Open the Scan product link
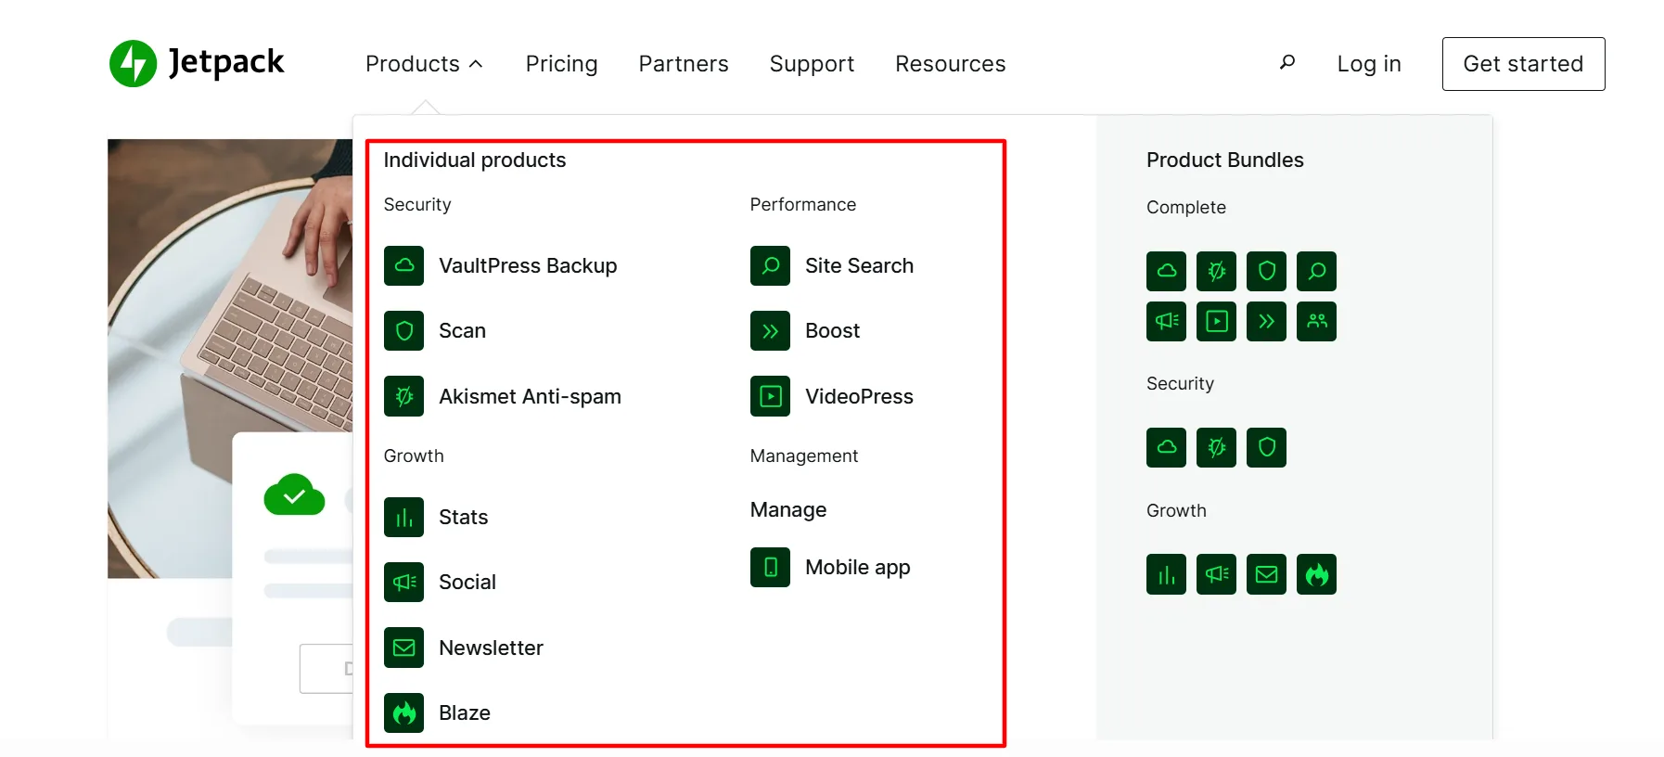1664x757 pixels. 462,331
